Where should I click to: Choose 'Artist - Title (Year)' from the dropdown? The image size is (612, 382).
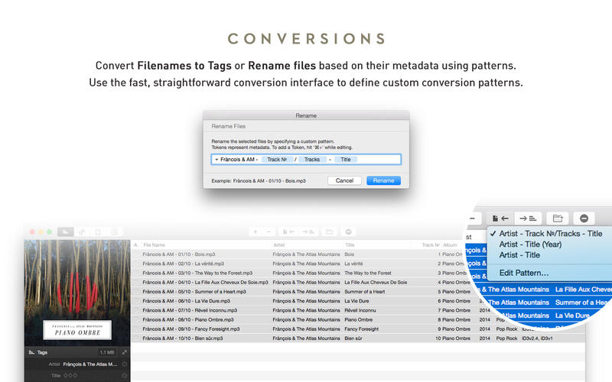(531, 244)
